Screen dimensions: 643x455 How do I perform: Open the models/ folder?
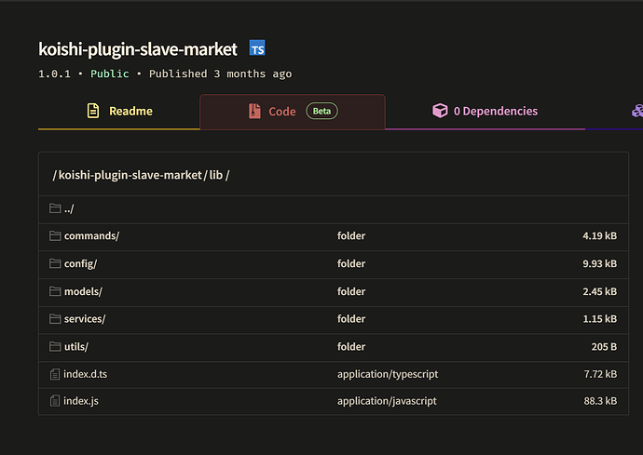(x=83, y=292)
